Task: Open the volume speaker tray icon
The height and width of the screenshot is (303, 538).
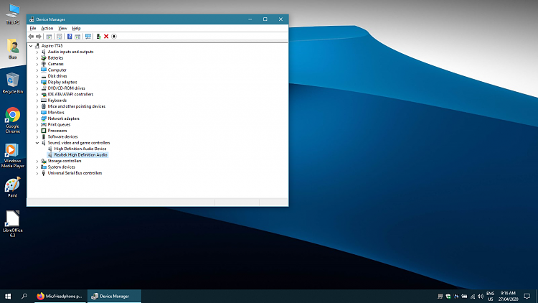Action: pos(481,296)
